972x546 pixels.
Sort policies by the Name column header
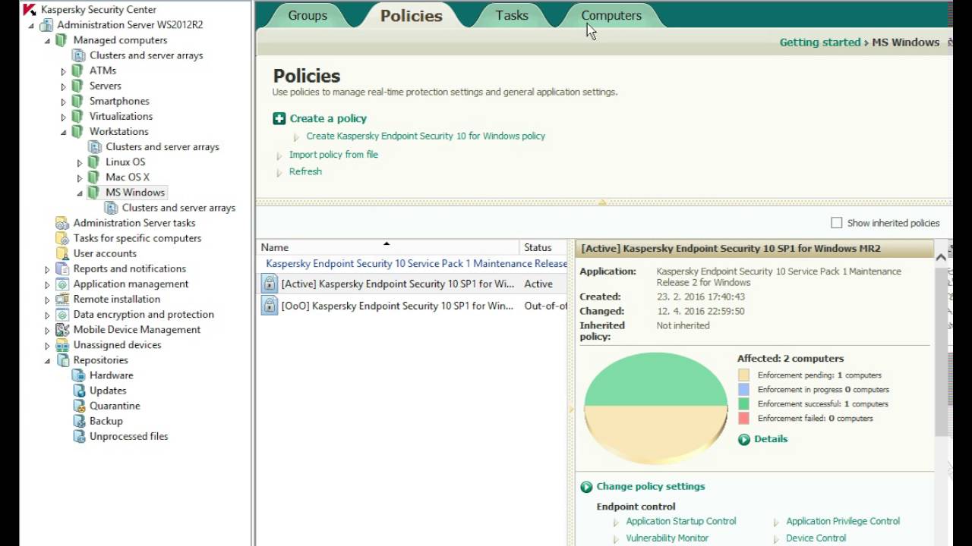pos(387,247)
